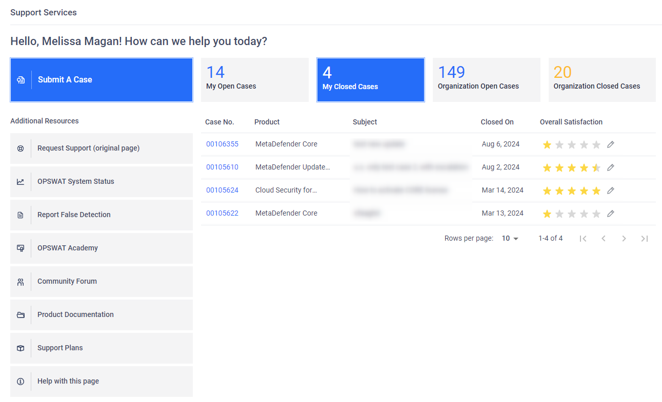Click the Support Services heading

(44, 13)
